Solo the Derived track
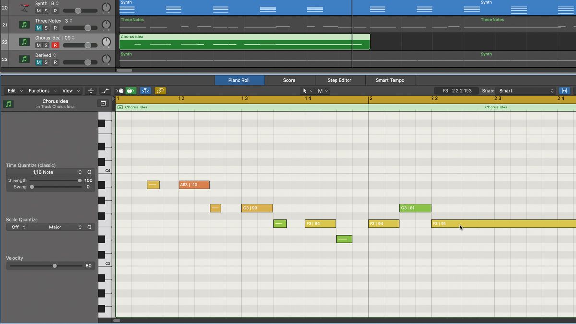This screenshot has height=324, width=576. point(45,62)
